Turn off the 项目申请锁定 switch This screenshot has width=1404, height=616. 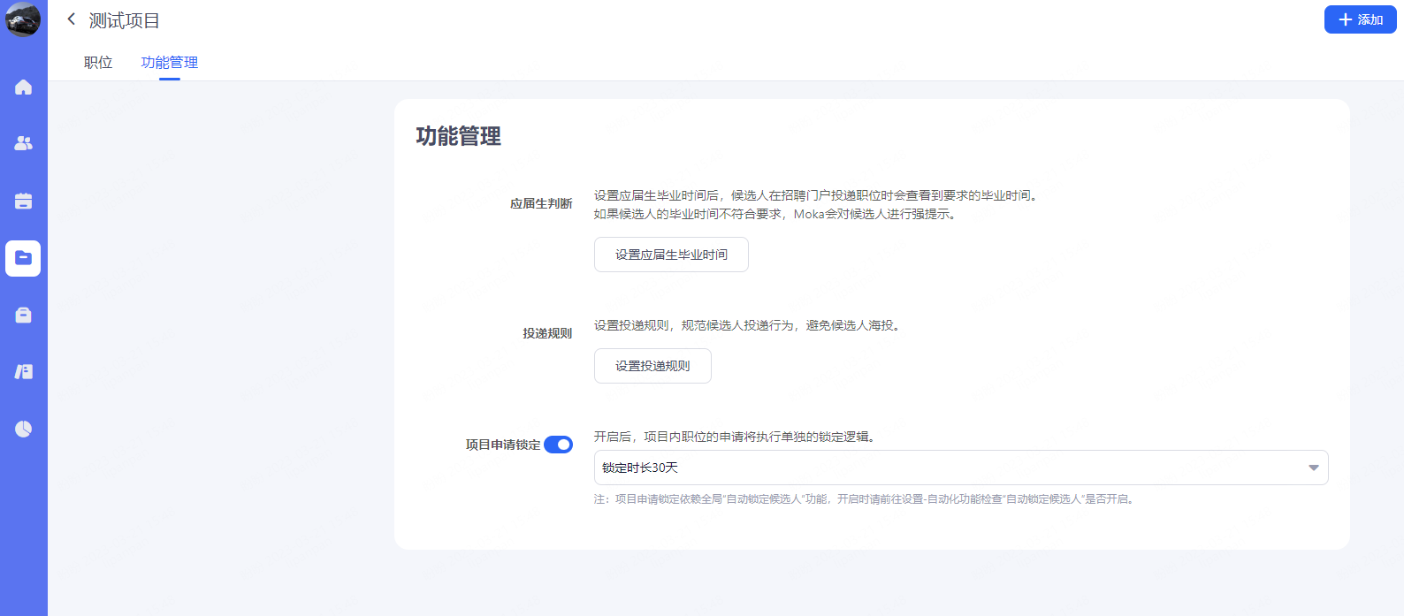558,445
